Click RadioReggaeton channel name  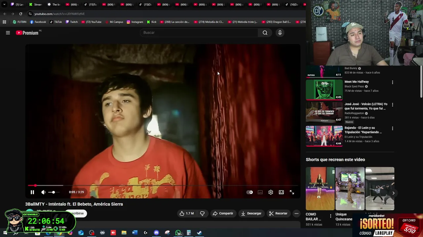coord(354,113)
